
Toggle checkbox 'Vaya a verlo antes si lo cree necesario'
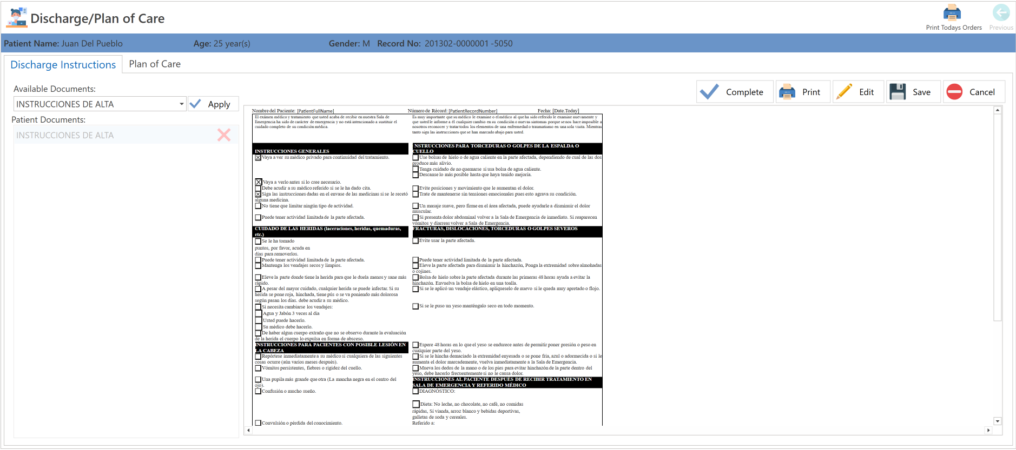(259, 182)
